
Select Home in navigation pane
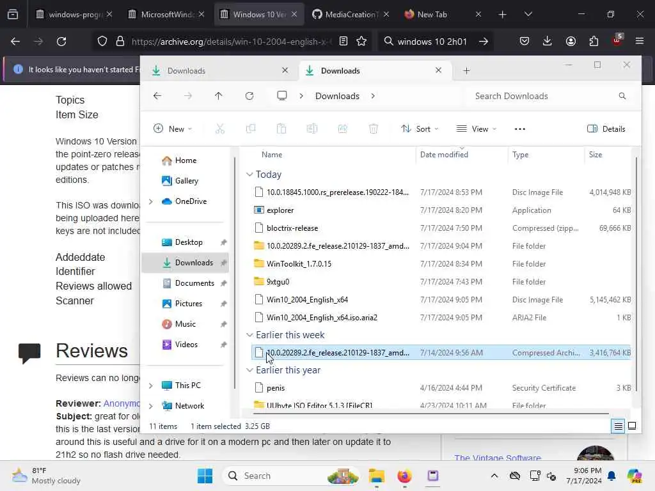point(185,160)
